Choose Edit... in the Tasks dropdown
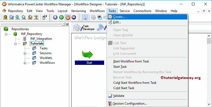Image resolution: width=212 pixels, height=107 pixels. click(x=147, y=22)
